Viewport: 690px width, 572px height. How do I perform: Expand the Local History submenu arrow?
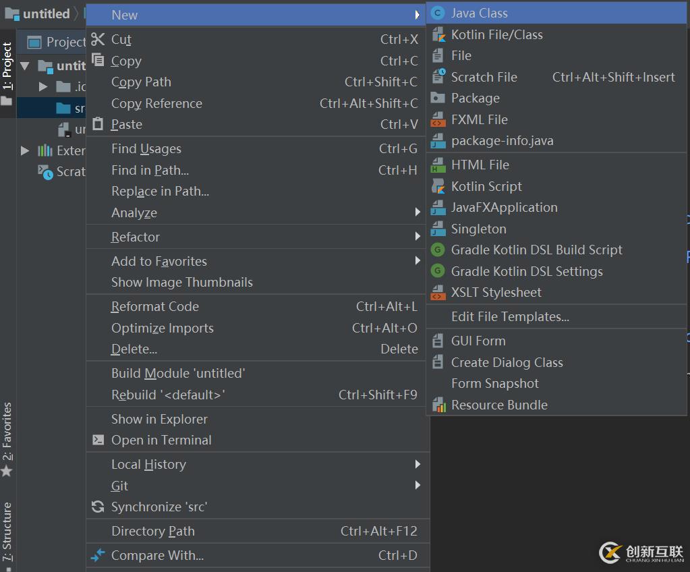pyautogui.click(x=417, y=464)
